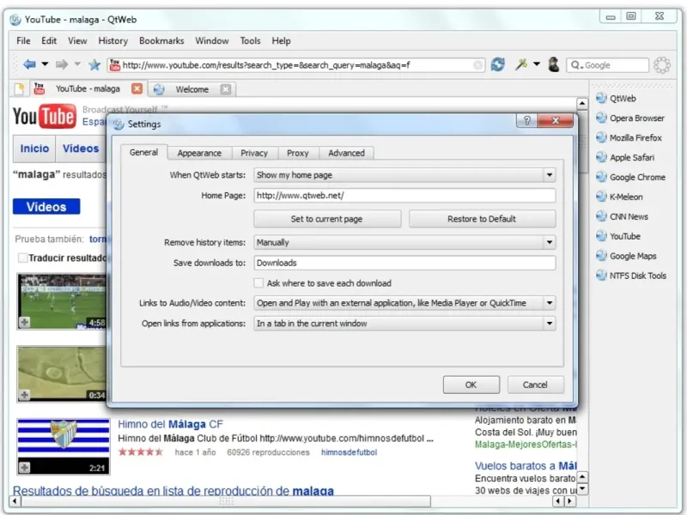Toggle Traducir resultados checkbox
This screenshot has height=515, width=687.
pyautogui.click(x=23, y=258)
